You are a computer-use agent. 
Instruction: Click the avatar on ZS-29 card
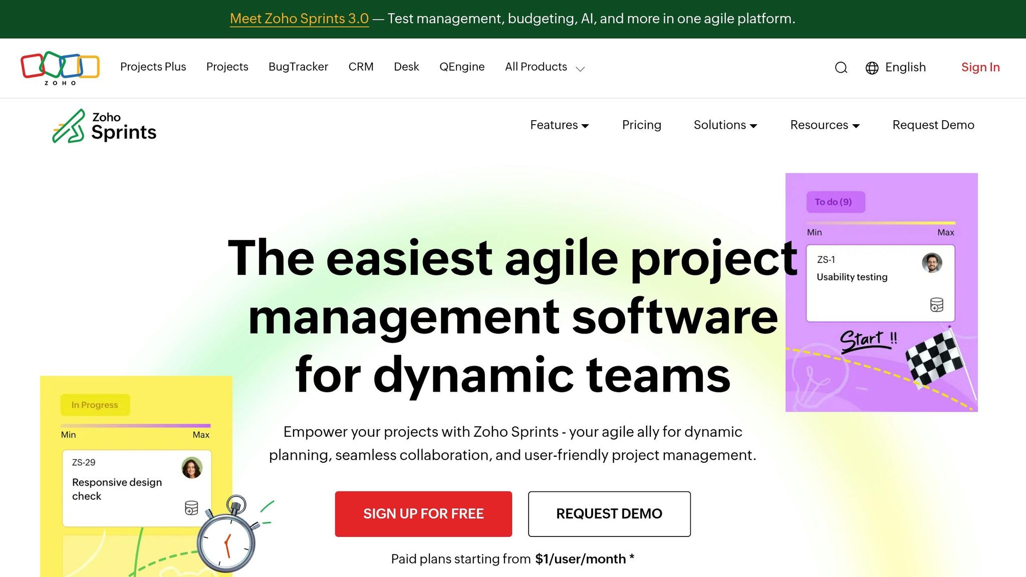coord(192,468)
